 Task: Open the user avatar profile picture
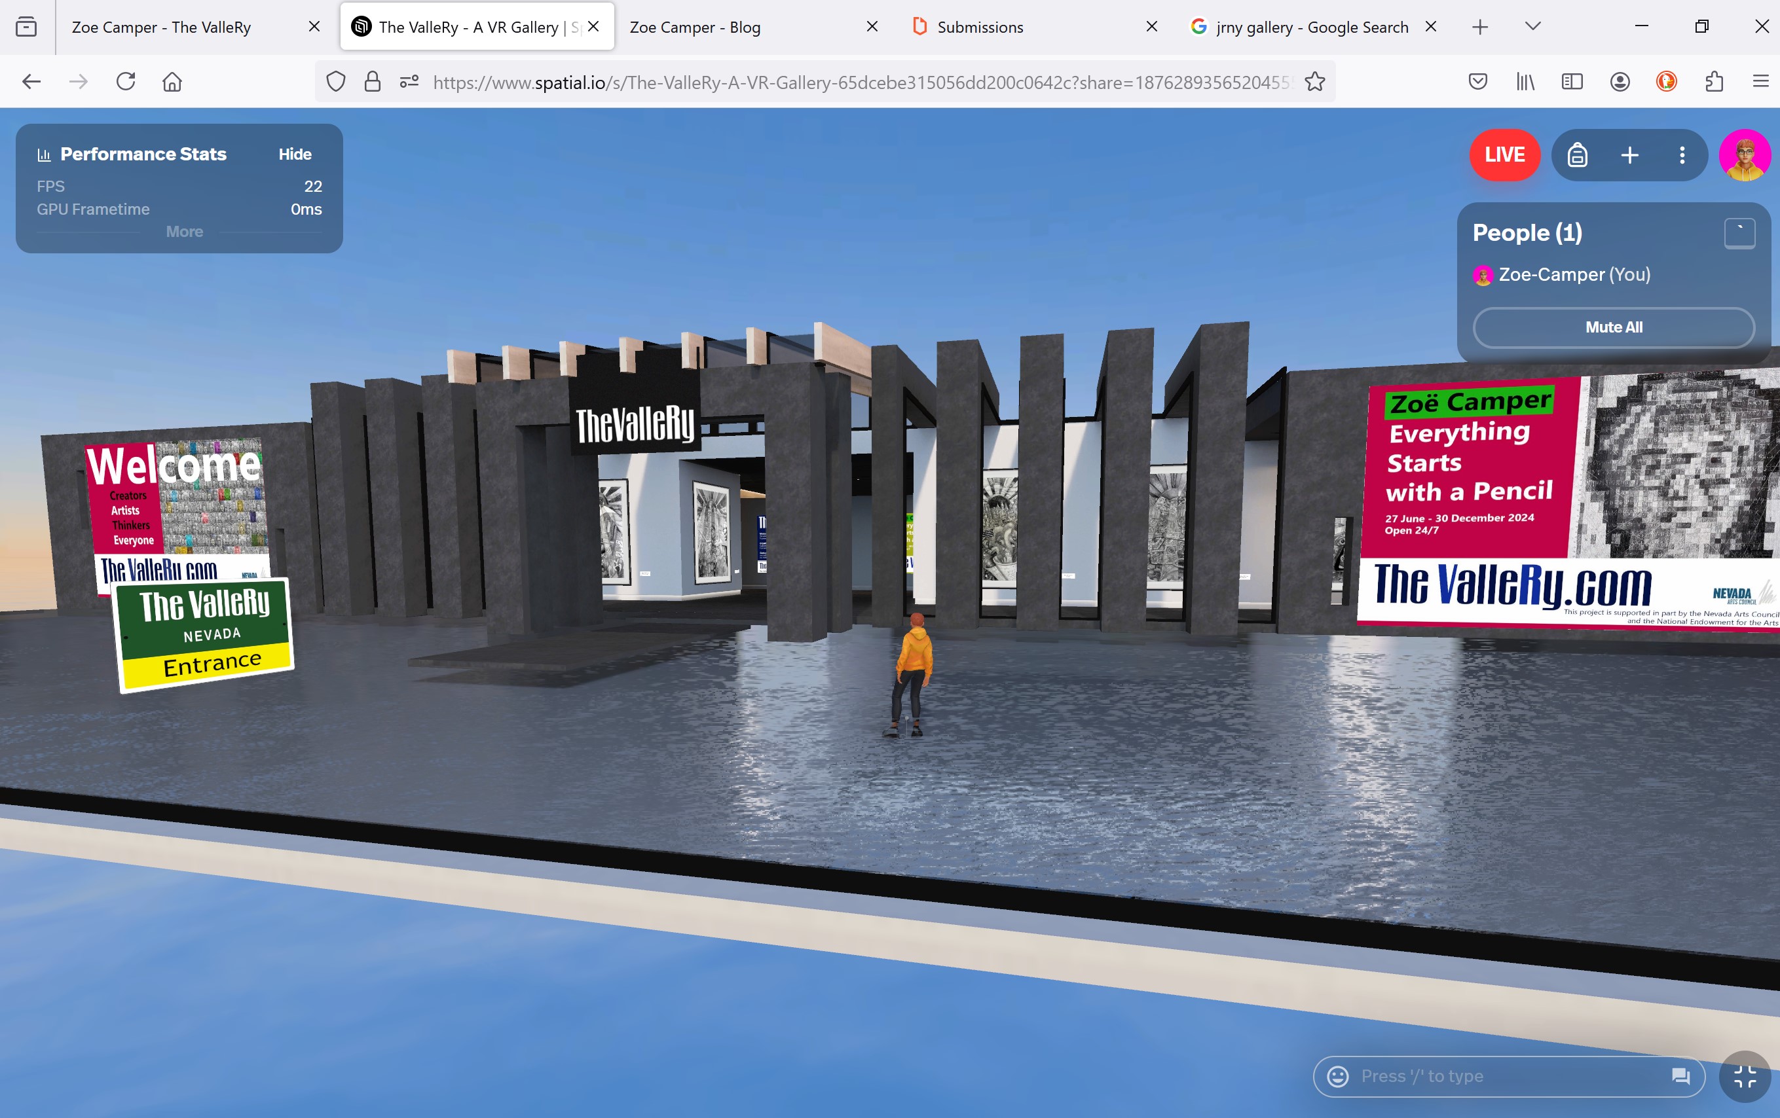pyautogui.click(x=1745, y=155)
